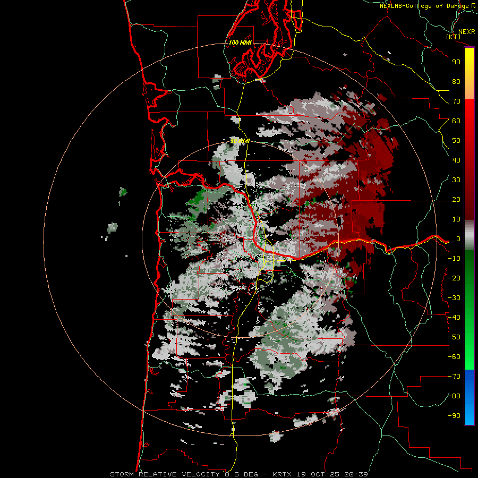
Task: Click the 0 value on velocity scale
Action: pos(458,238)
